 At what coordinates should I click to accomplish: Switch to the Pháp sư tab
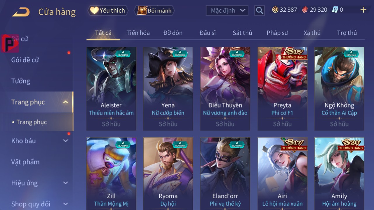click(x=277, y=33)
